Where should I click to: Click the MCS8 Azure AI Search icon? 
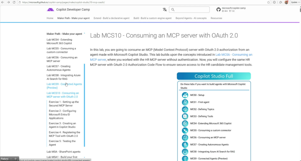pyautogui.click(x=185, y=152)
